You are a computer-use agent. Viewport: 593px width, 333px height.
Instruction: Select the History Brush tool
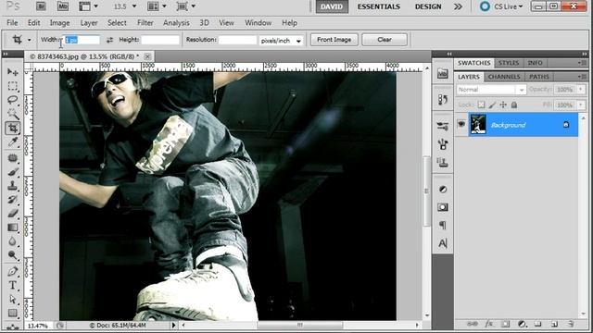12,200
